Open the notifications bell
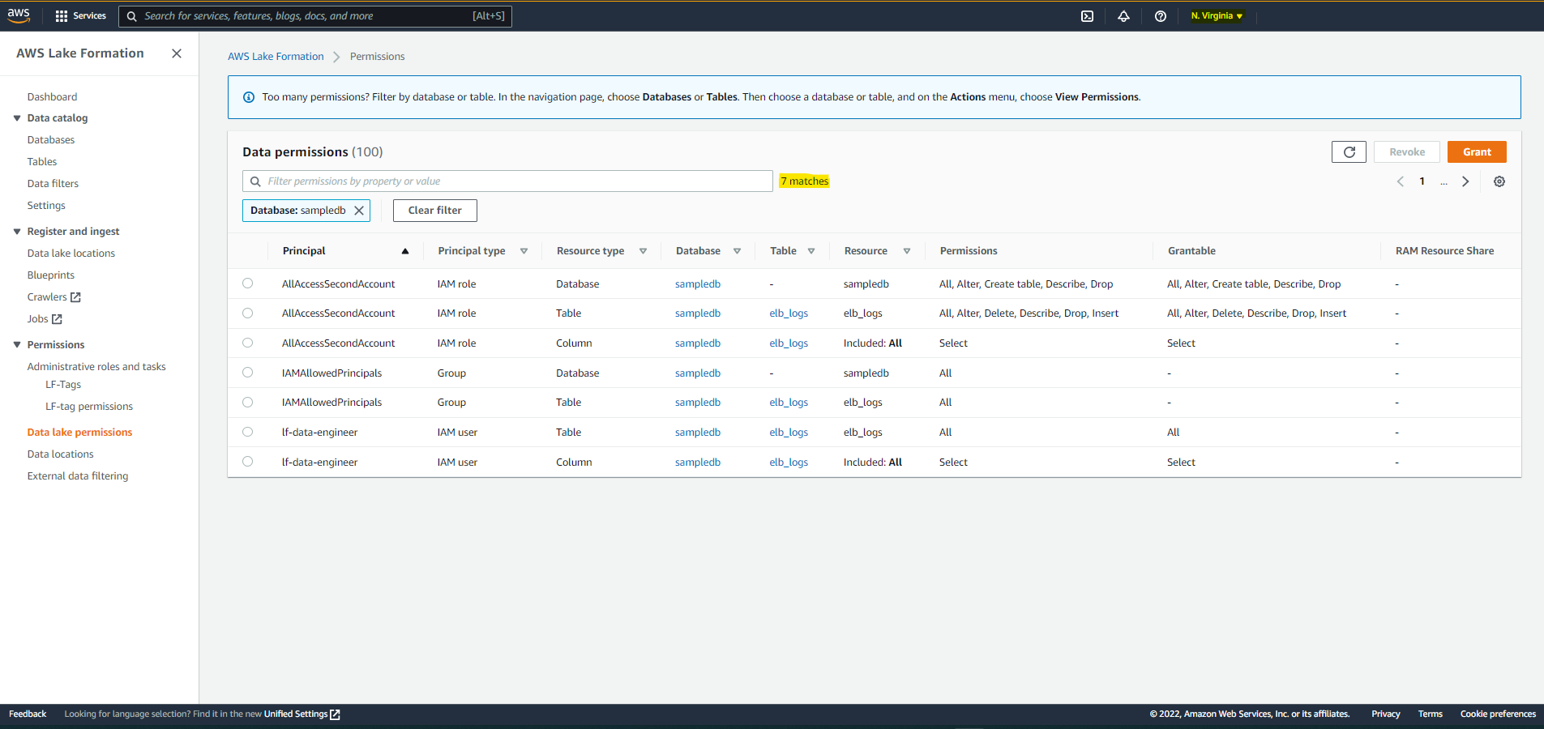 [1123, 16]
